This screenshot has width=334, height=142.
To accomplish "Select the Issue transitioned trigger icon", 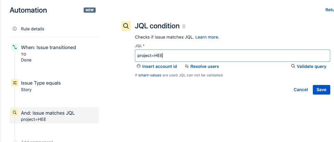I will tap(15, 47).
